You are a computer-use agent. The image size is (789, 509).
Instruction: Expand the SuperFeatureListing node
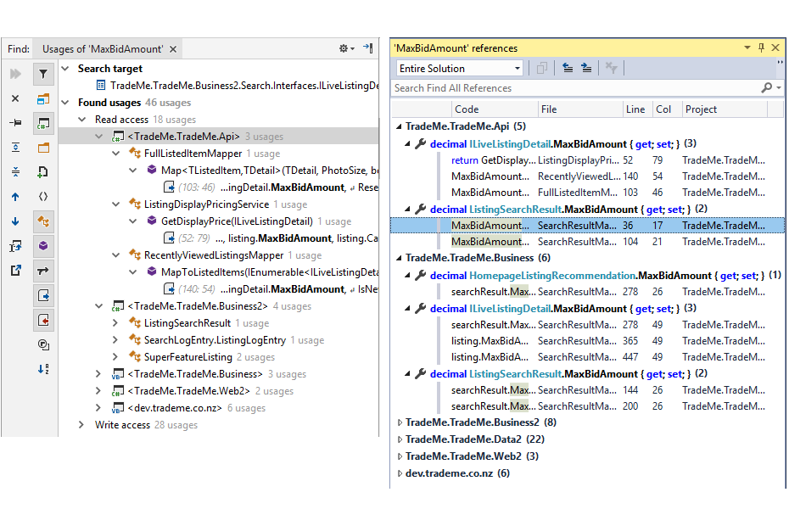[115, 357]
